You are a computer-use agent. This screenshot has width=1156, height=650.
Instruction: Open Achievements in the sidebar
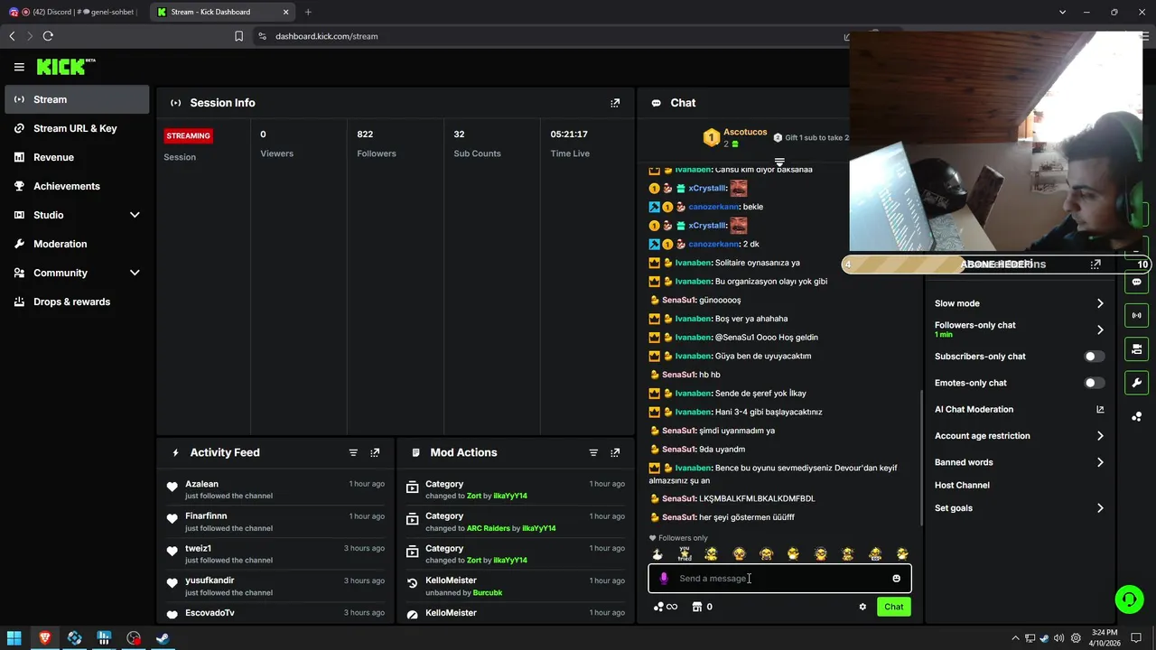click(77, 186)
